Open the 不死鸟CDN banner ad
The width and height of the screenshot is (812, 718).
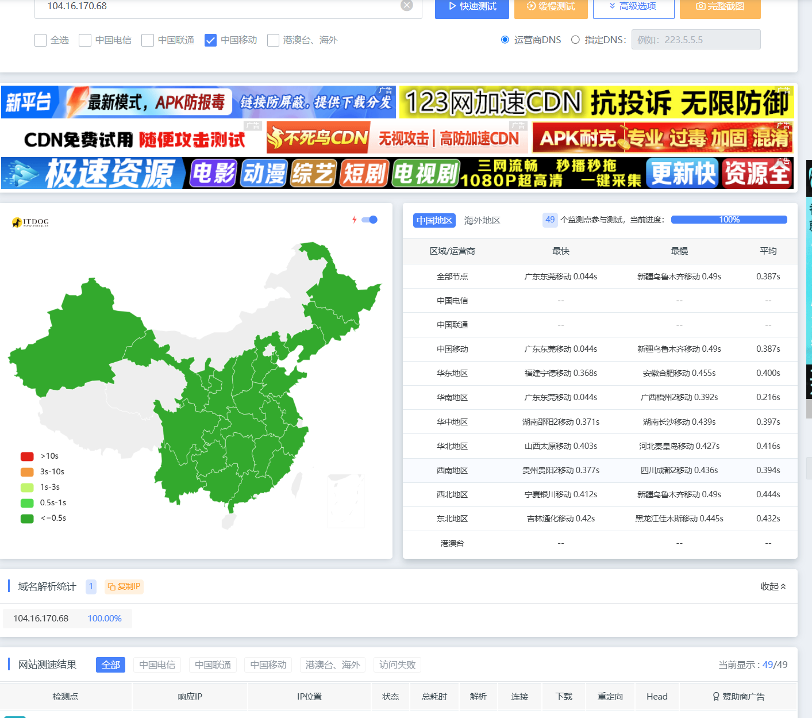click(x=397, y=138)
